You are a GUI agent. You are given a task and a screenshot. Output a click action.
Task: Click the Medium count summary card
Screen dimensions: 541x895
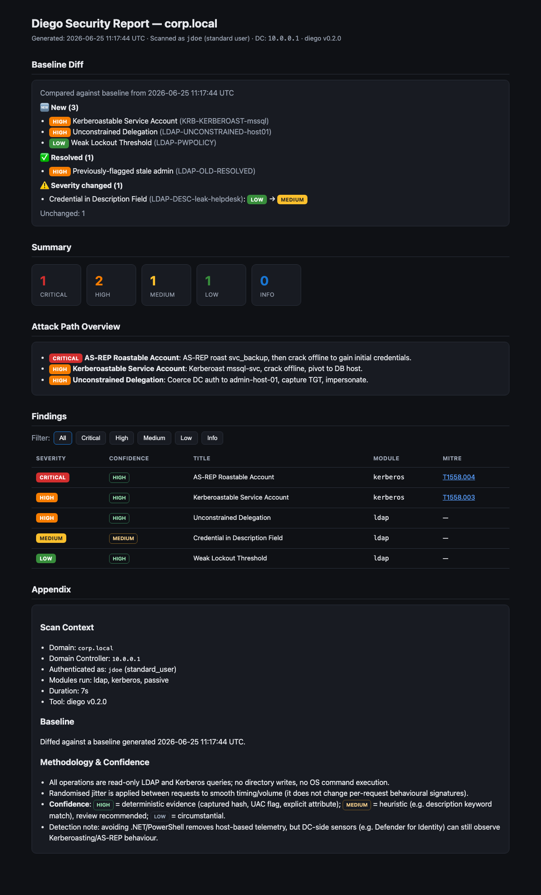[x=166, y=285]
